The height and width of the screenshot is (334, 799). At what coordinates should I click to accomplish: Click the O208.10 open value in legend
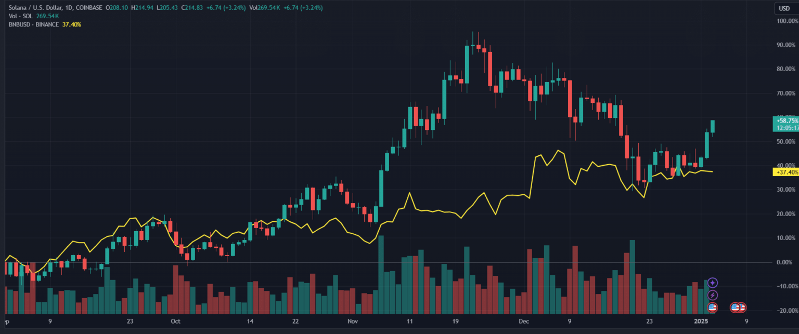click(117, 8)
